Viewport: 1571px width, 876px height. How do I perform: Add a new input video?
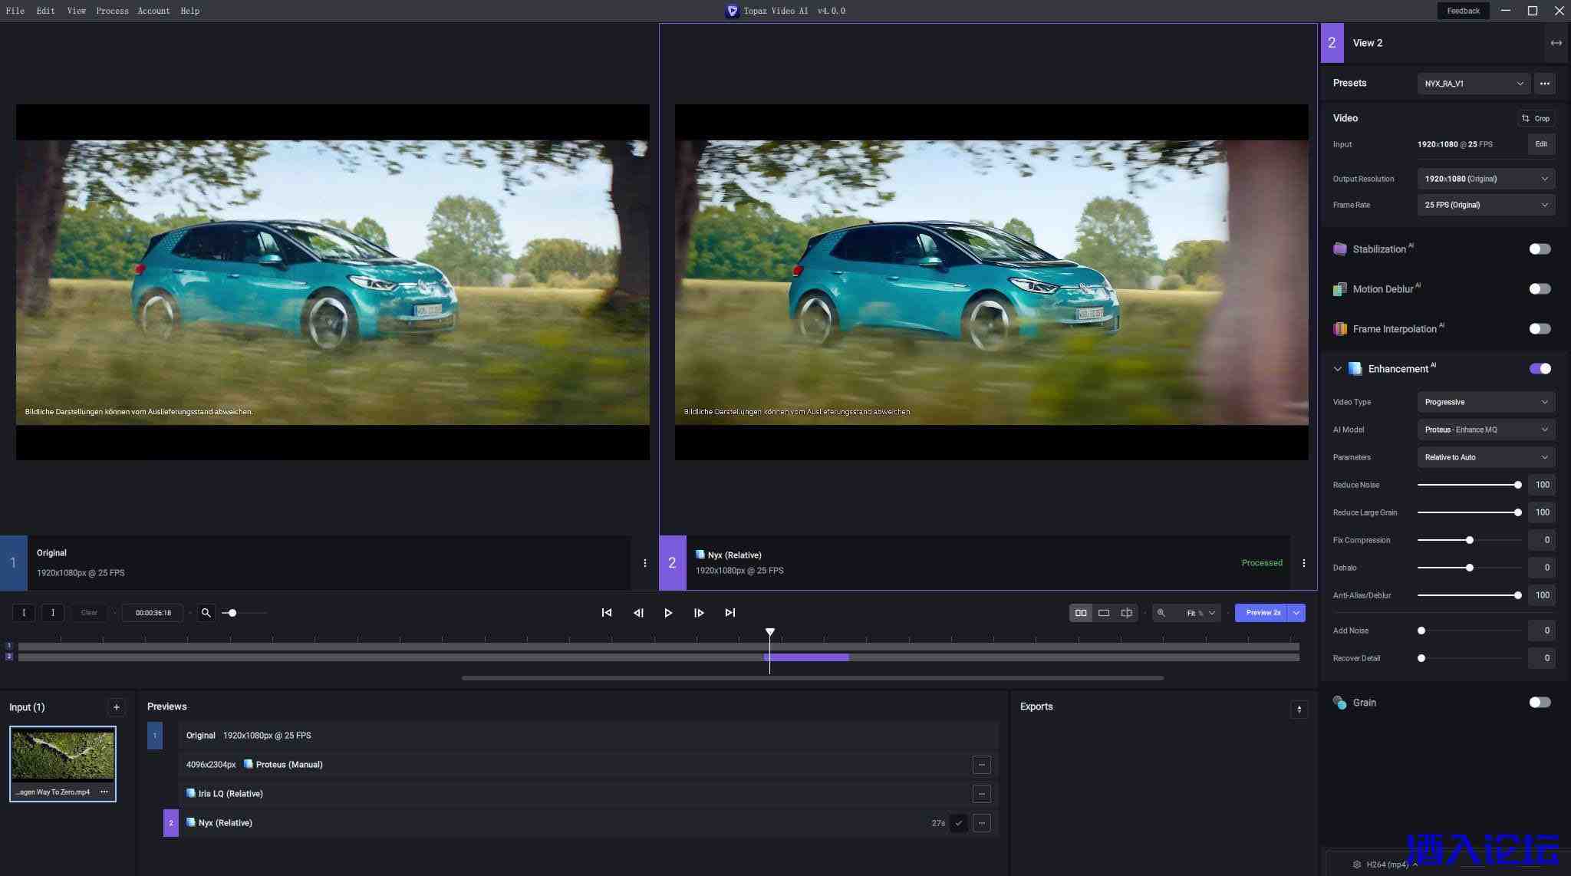pyautogui.click(x=117, y=707)
